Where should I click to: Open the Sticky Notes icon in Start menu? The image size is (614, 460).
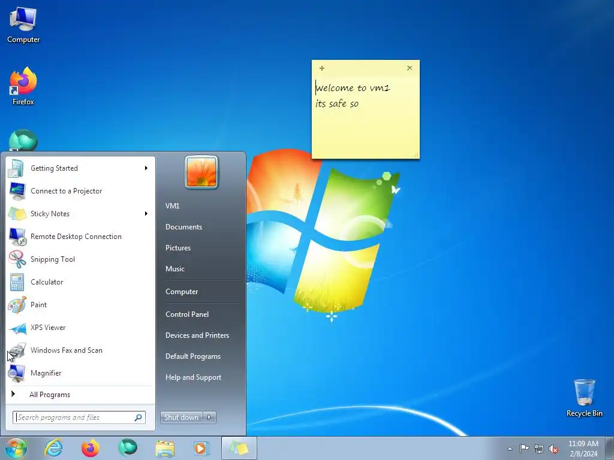[16, 214]
